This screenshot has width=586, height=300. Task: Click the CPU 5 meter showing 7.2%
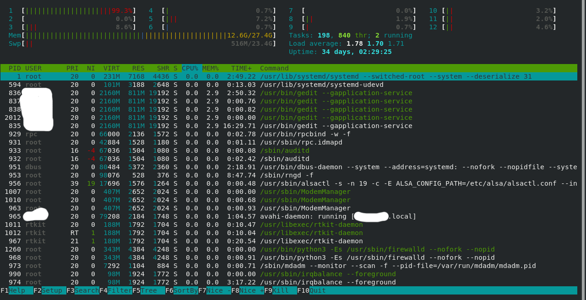coord(212,19)
